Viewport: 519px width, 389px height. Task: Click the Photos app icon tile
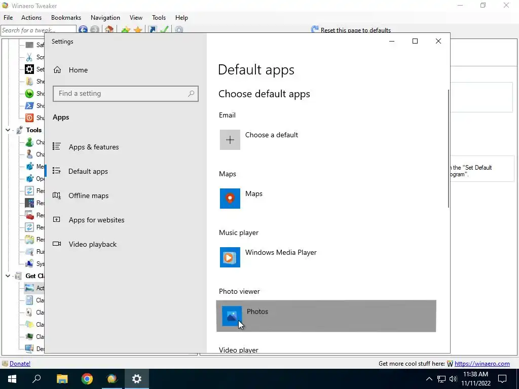click(x=232, y=316)
